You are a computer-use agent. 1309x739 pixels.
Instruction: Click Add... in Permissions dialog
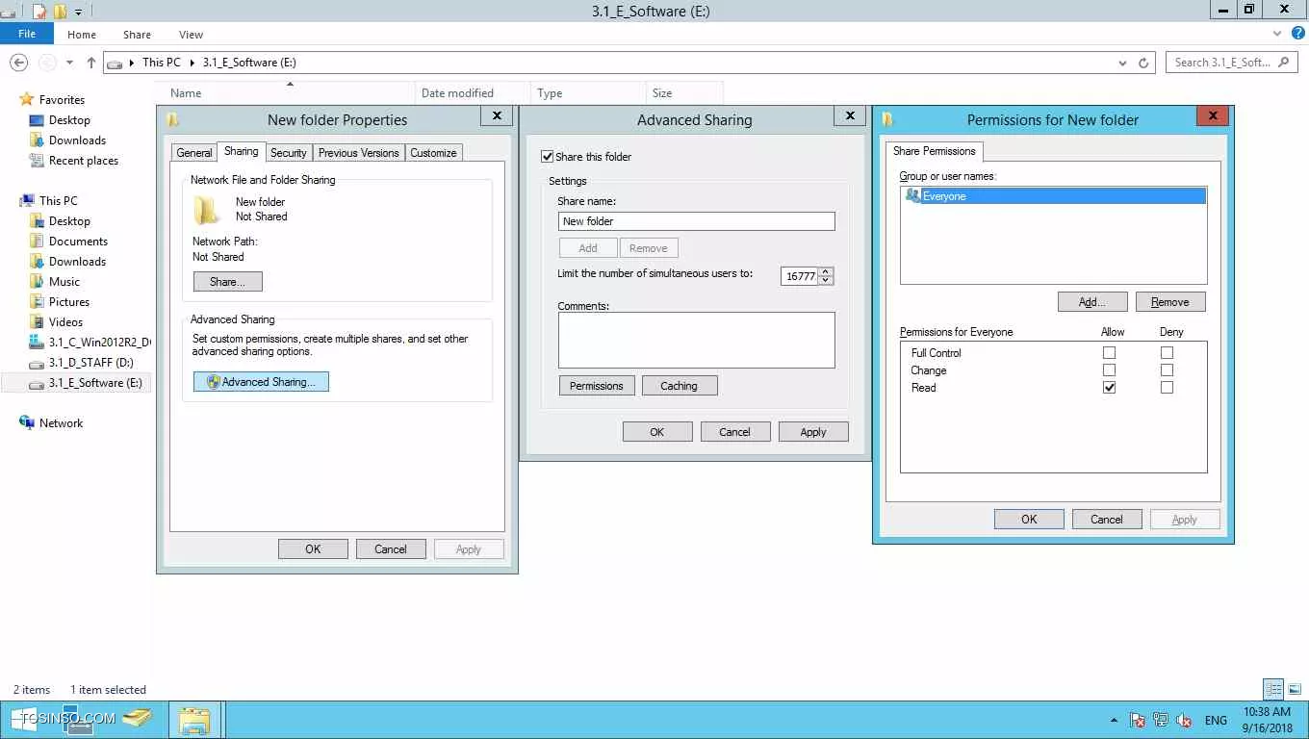click(x=1091, y=302)
